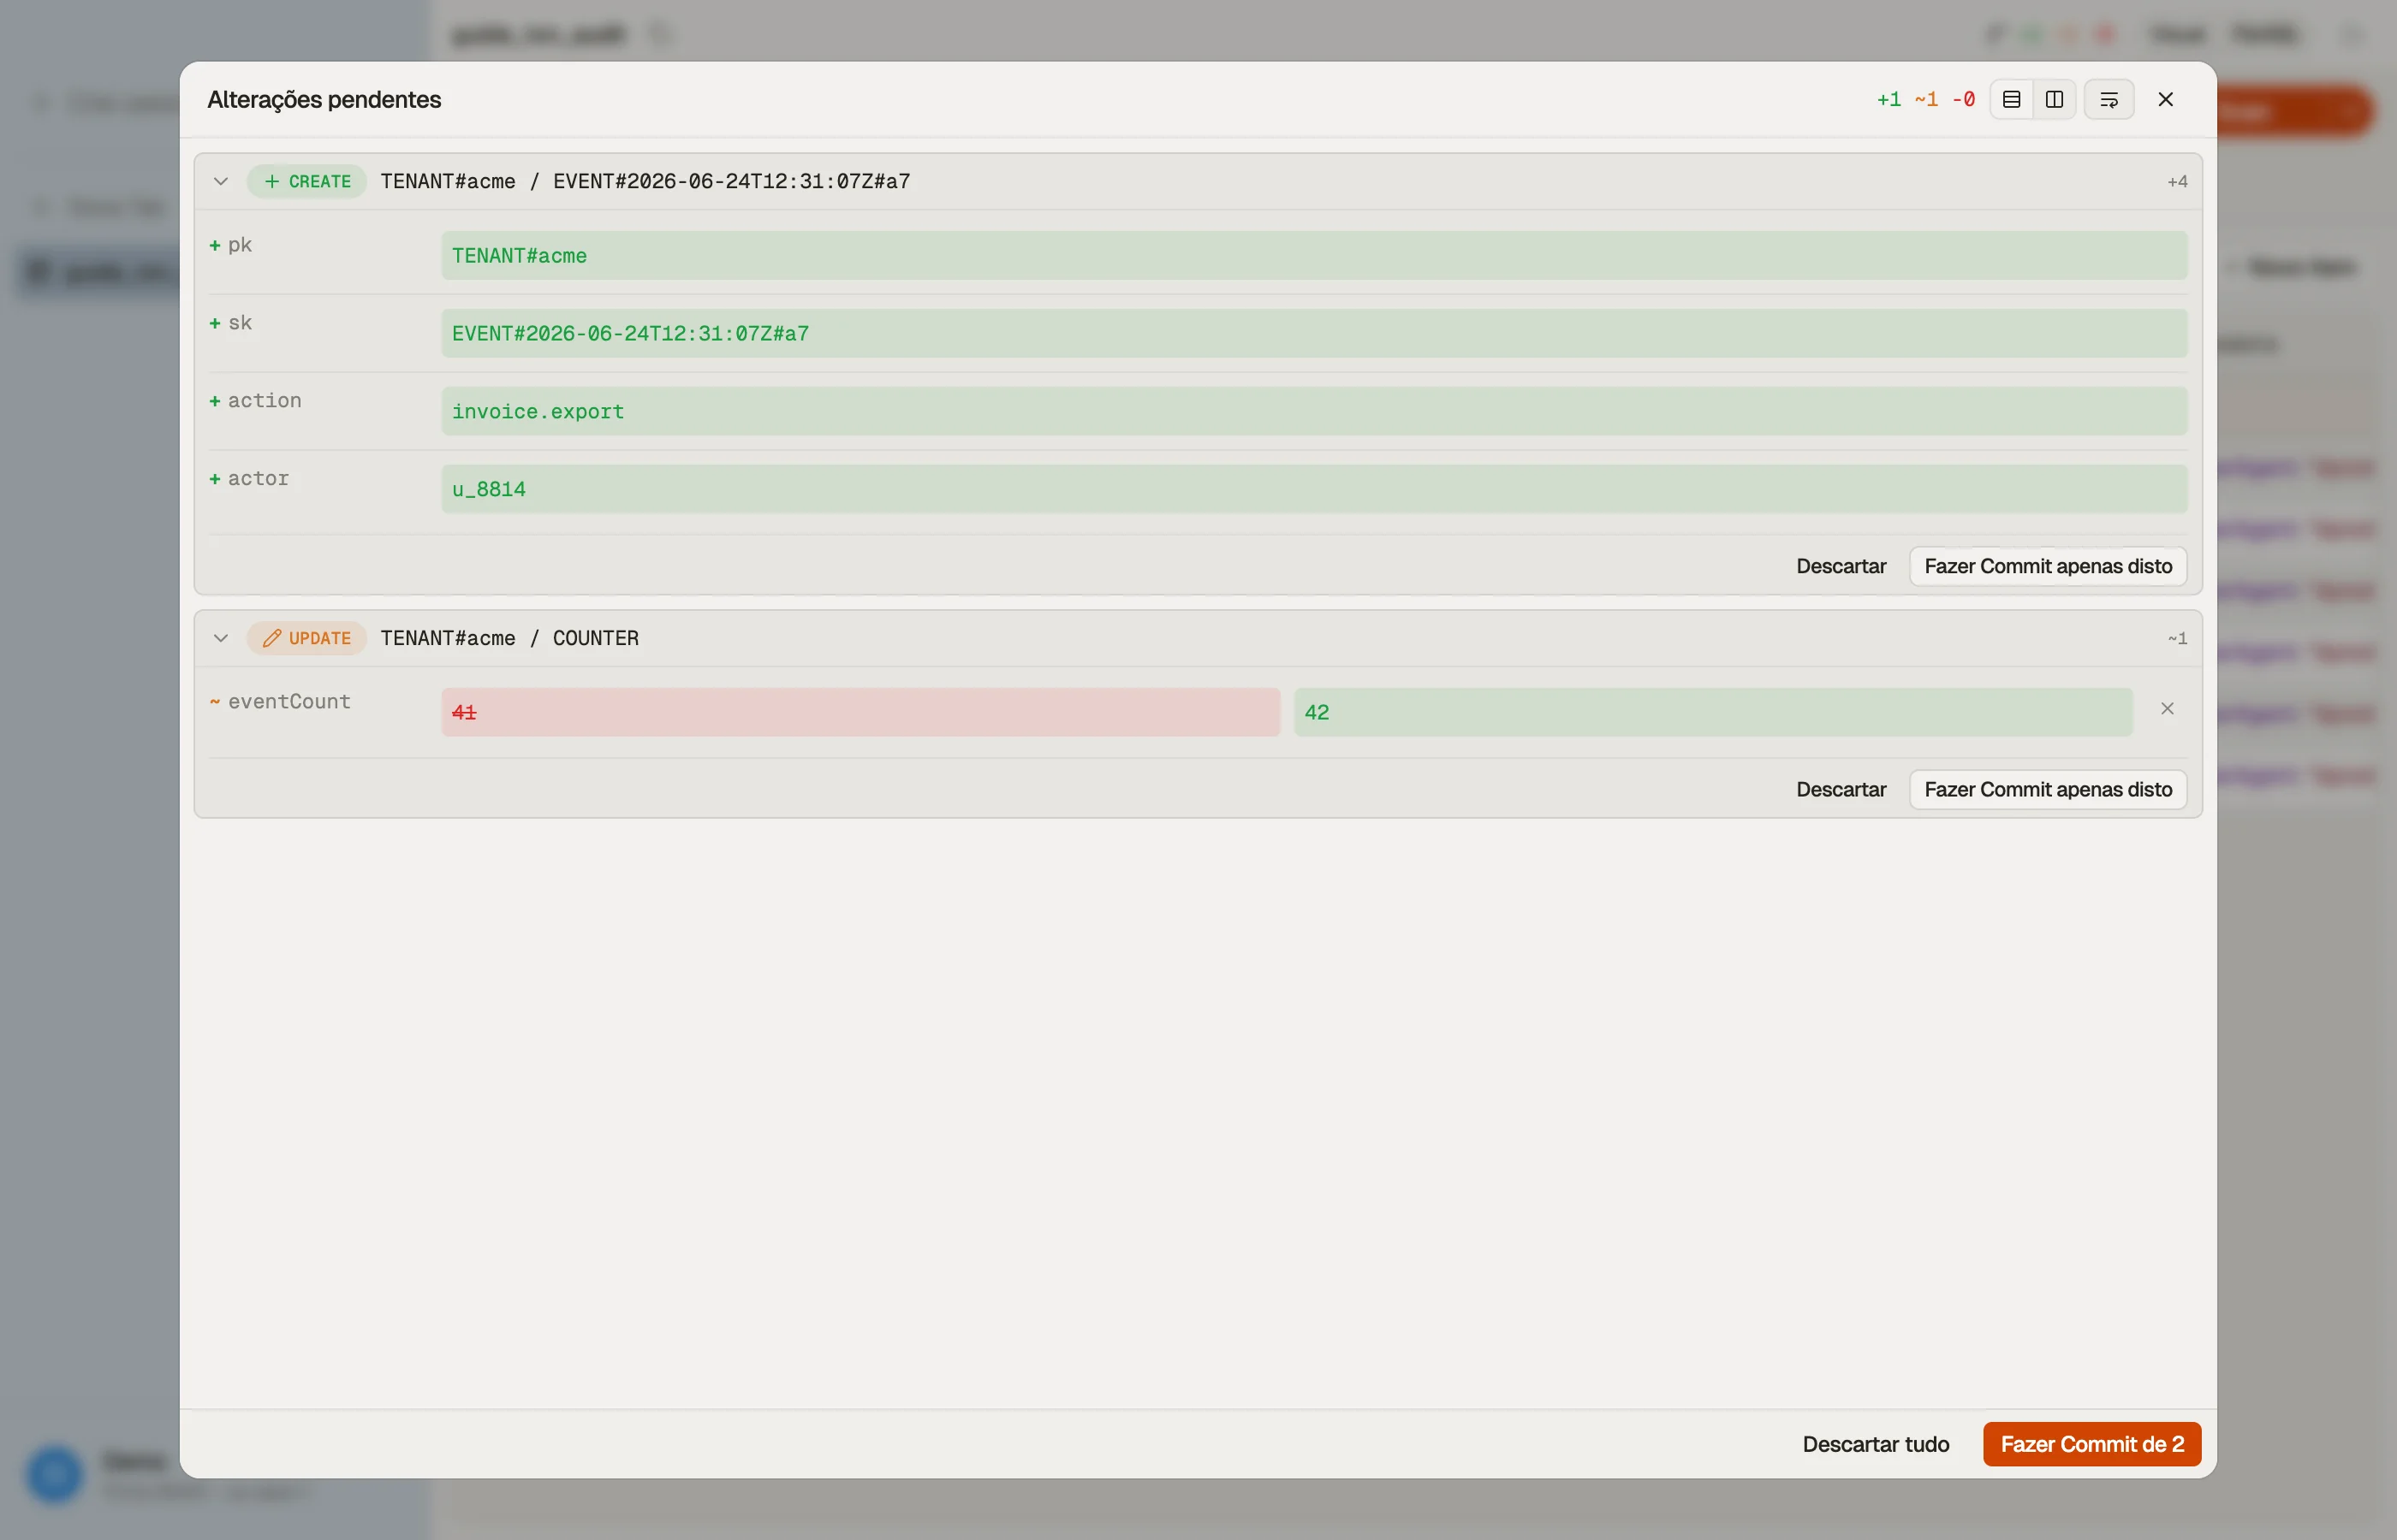The height and width of the screenshot is (1540, 2397).
Task: Click the +4 count on CREATE section
Action: [x=2177, y=181]
